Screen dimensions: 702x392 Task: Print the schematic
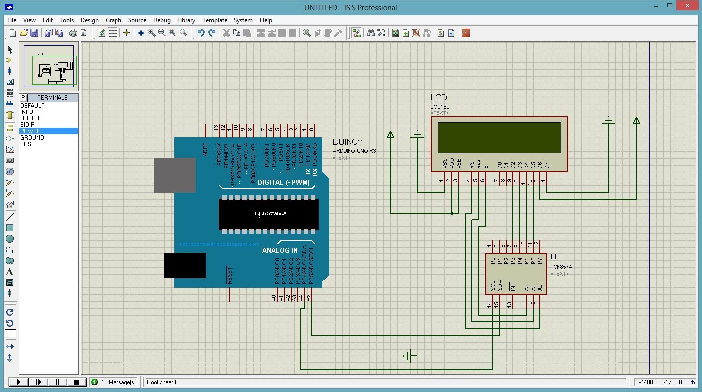(x=73, y=33)
